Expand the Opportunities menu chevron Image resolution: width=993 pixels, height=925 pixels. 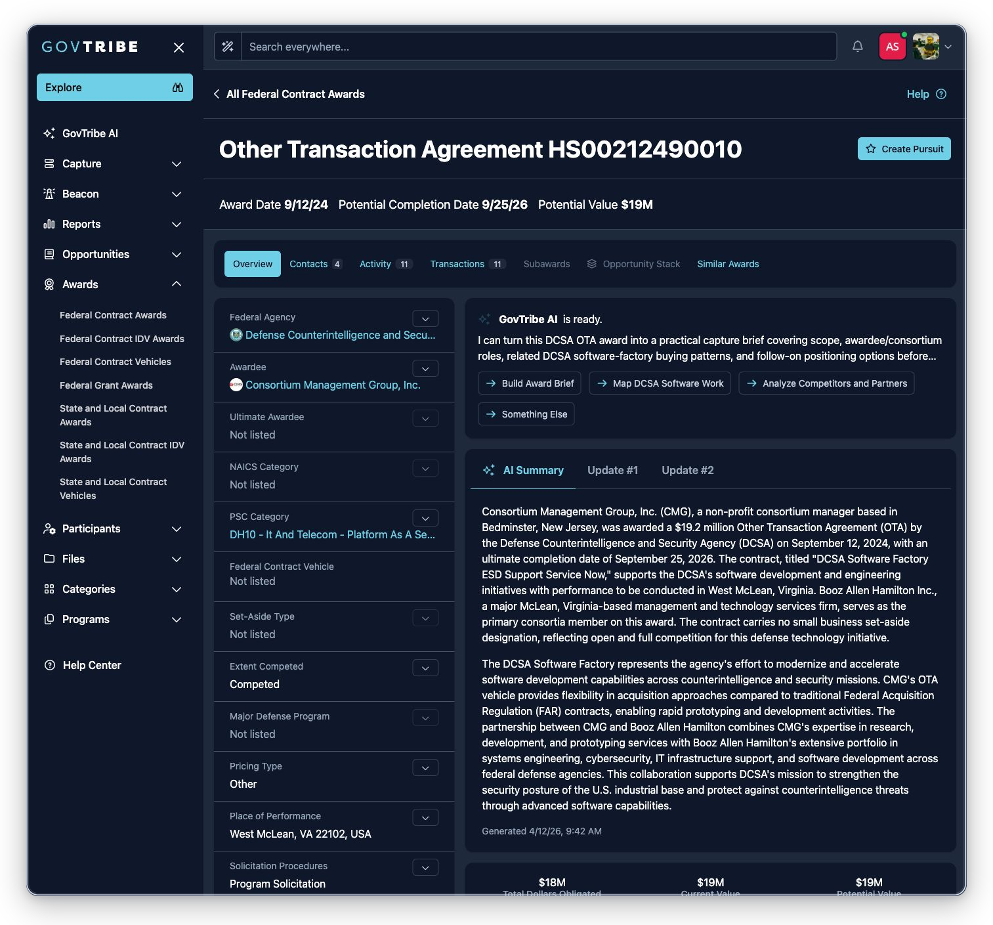177,254
